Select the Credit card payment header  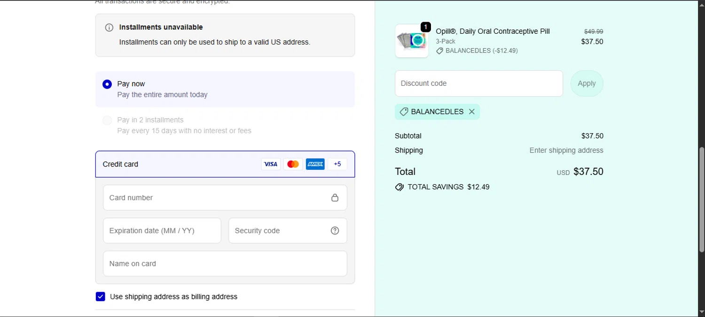coord(225,164)
